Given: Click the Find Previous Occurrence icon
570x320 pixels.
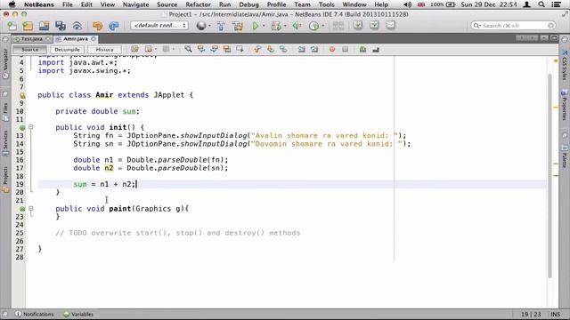Looking at the screenshot, I should [201, 49].
